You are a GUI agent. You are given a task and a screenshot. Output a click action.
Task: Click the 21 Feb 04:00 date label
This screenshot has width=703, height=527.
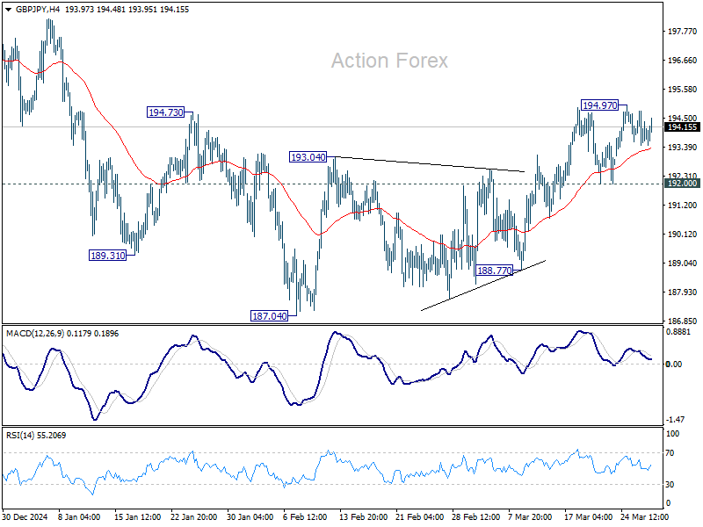[420, 516]
